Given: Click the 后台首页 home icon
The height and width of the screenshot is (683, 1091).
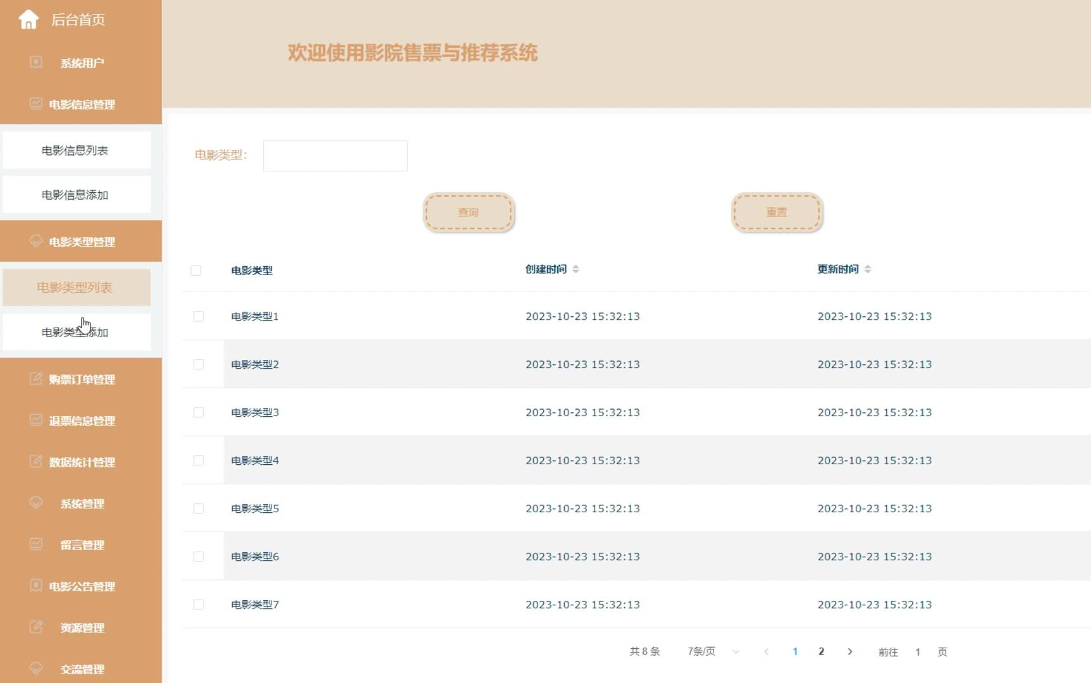Looking at the screenshot, I should [29, 20].
